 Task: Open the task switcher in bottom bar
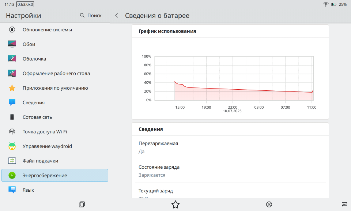click(x=82, y=204)
